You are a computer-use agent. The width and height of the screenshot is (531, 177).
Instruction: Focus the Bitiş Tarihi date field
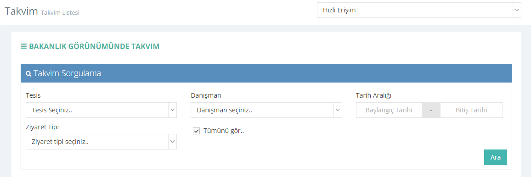[471, 110]
